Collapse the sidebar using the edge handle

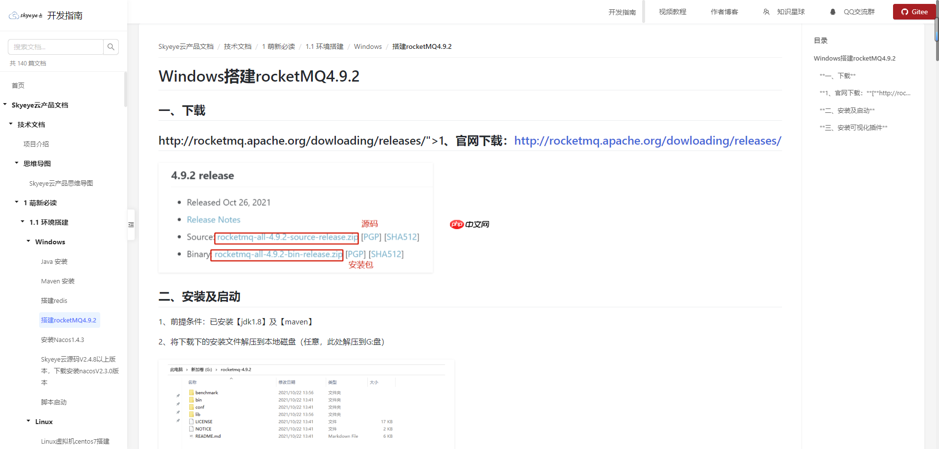(x=131, y=224)
